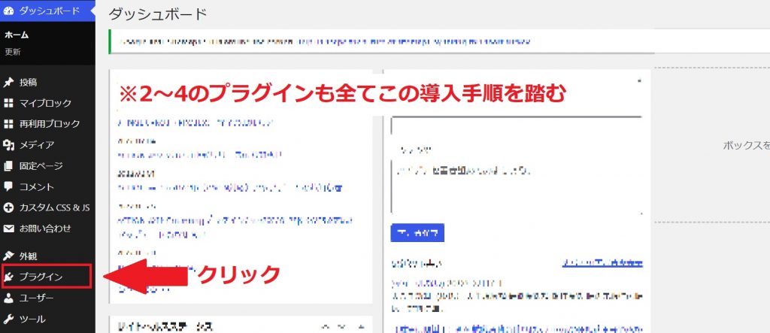Viewport: 770px width, 333px height.
Task: Select the ホーム submenu item
Action: coord(17,35)
